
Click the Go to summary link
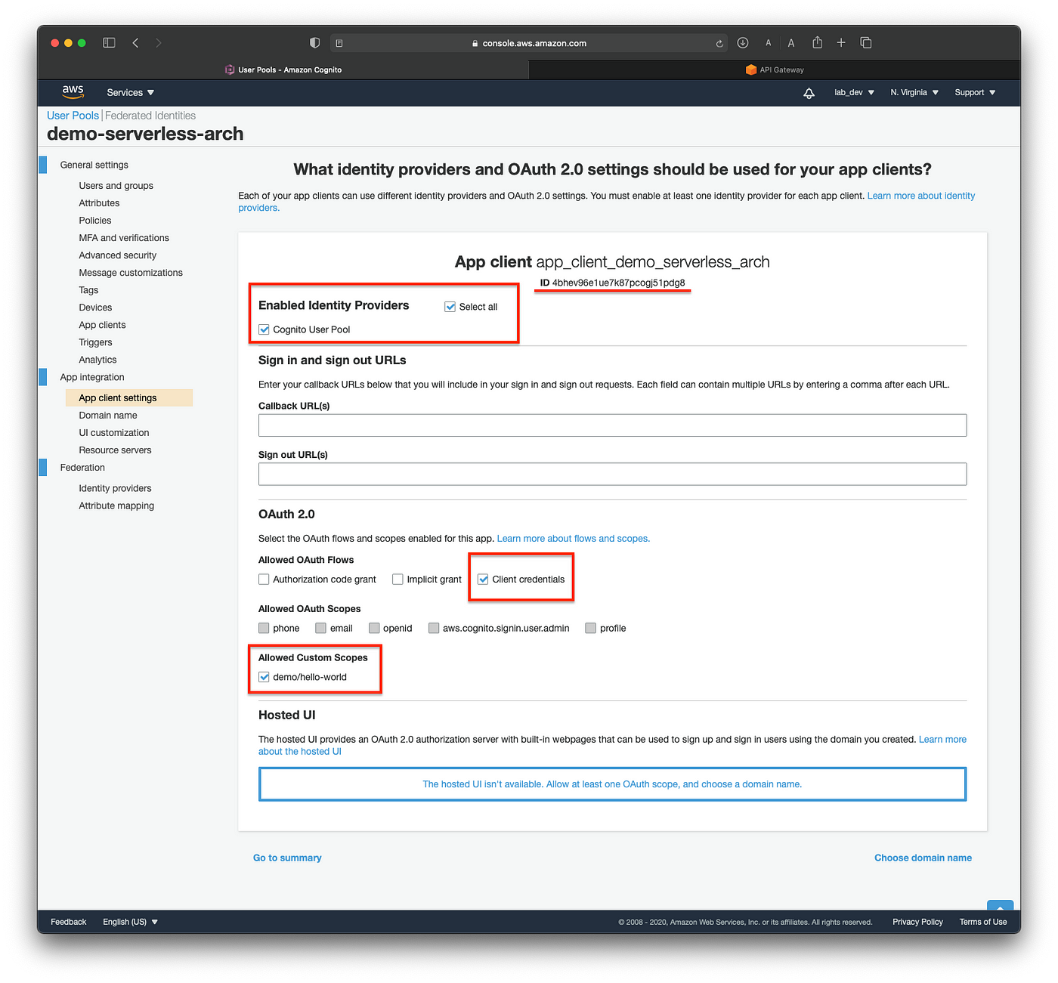(x=287, y=858)
